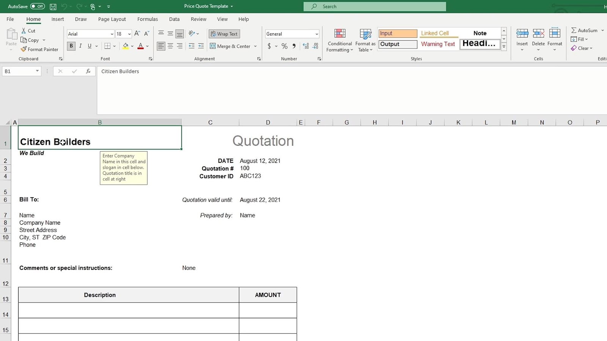The image size is (607, 341).
Task: Click the AutoSum sigma button
Action: click(x=584, y=30)
